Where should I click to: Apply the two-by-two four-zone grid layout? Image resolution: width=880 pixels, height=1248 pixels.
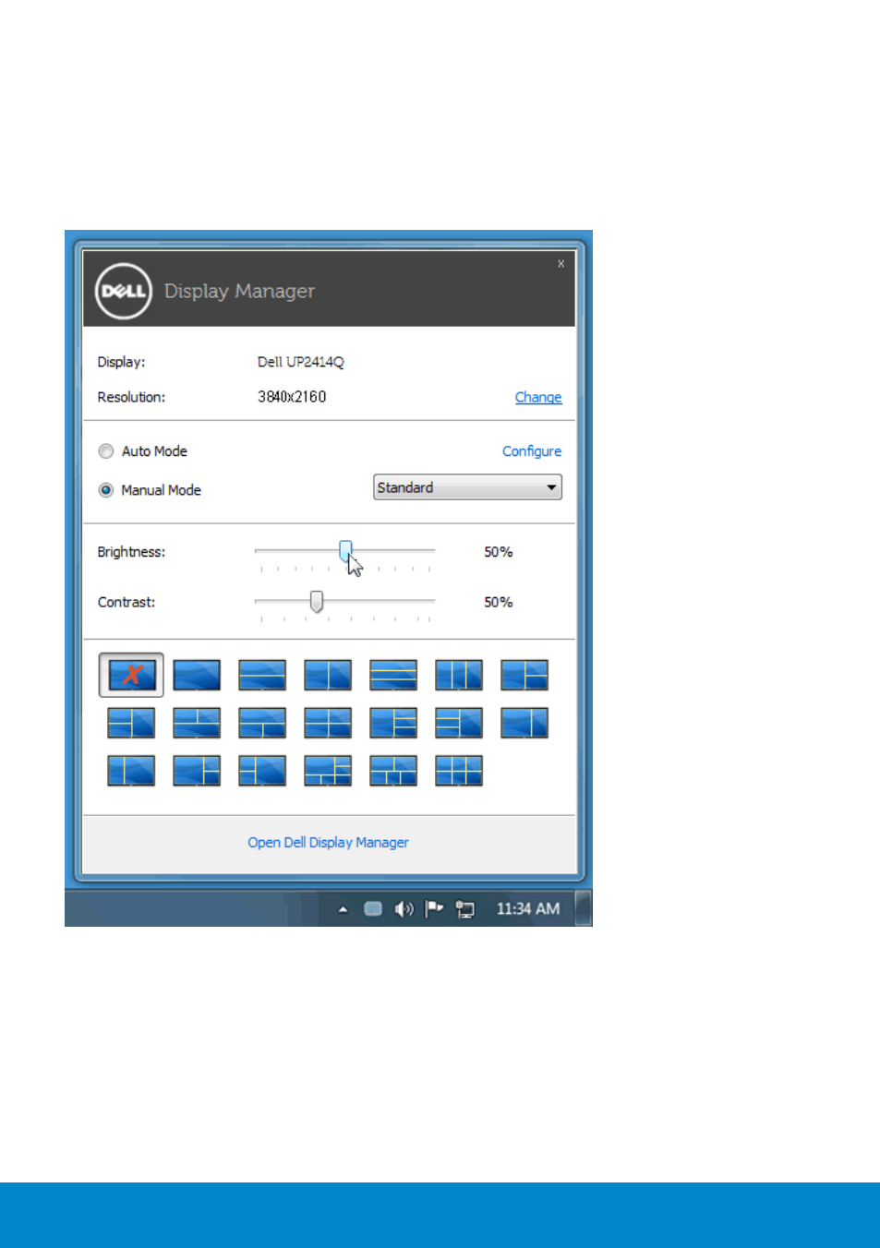[x=328, y=723]
